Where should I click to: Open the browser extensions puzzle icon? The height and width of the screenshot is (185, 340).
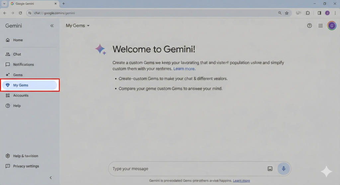(308, 13)
